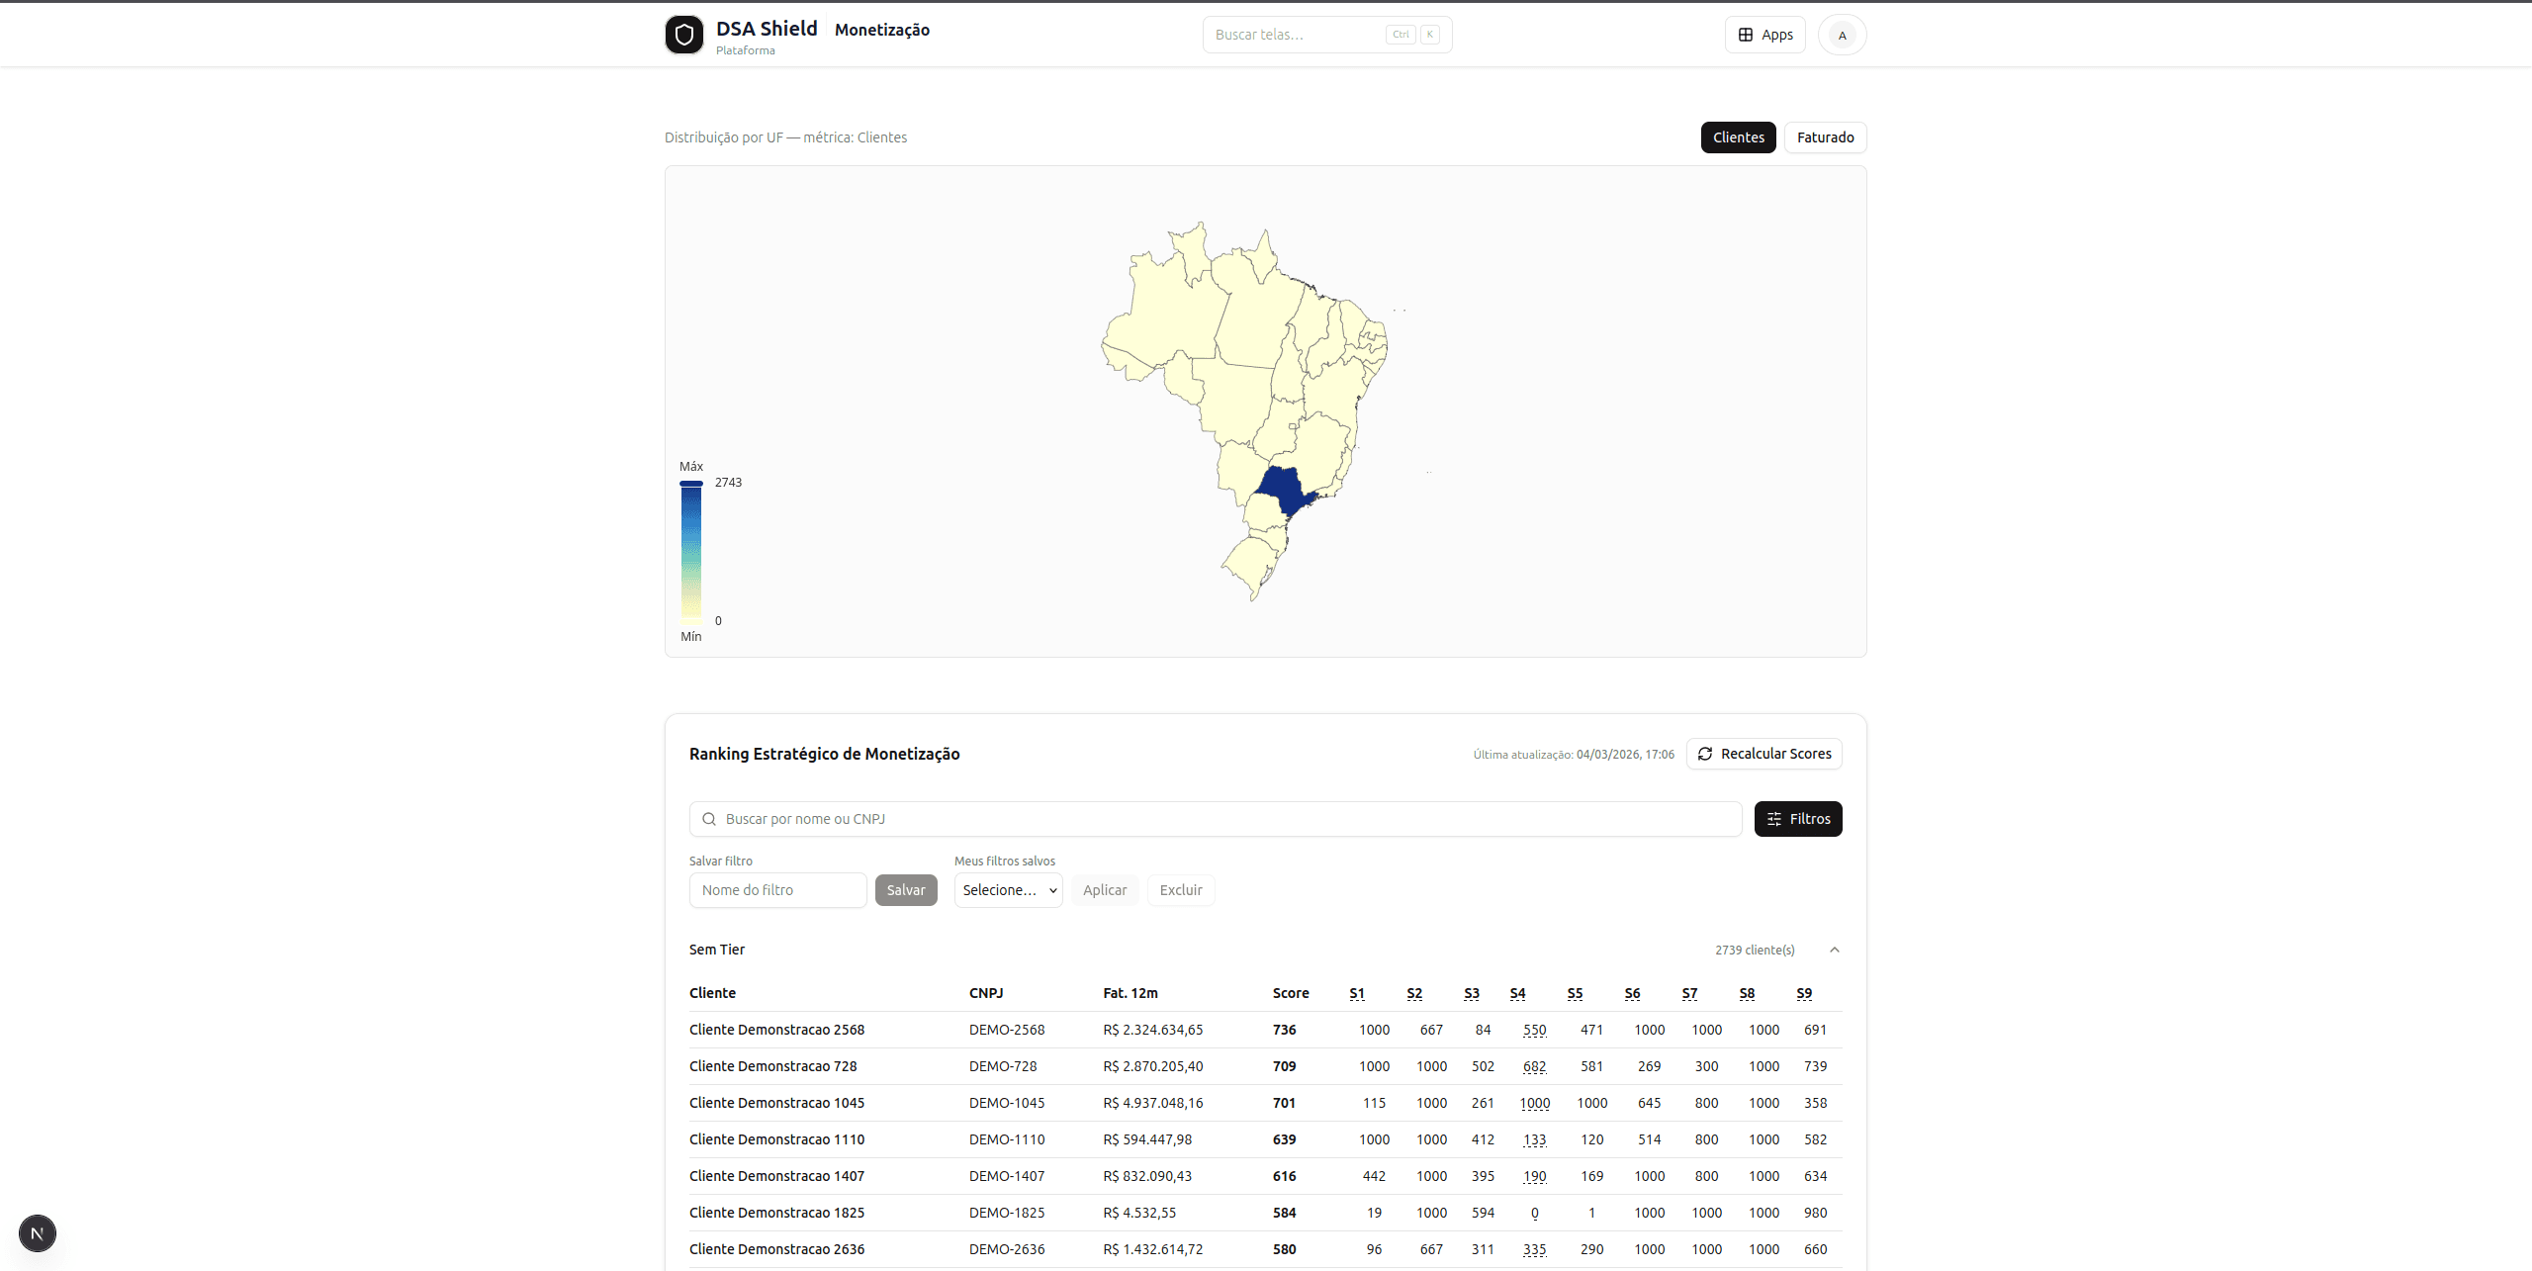Switch map metric to Clientes

1739,137
